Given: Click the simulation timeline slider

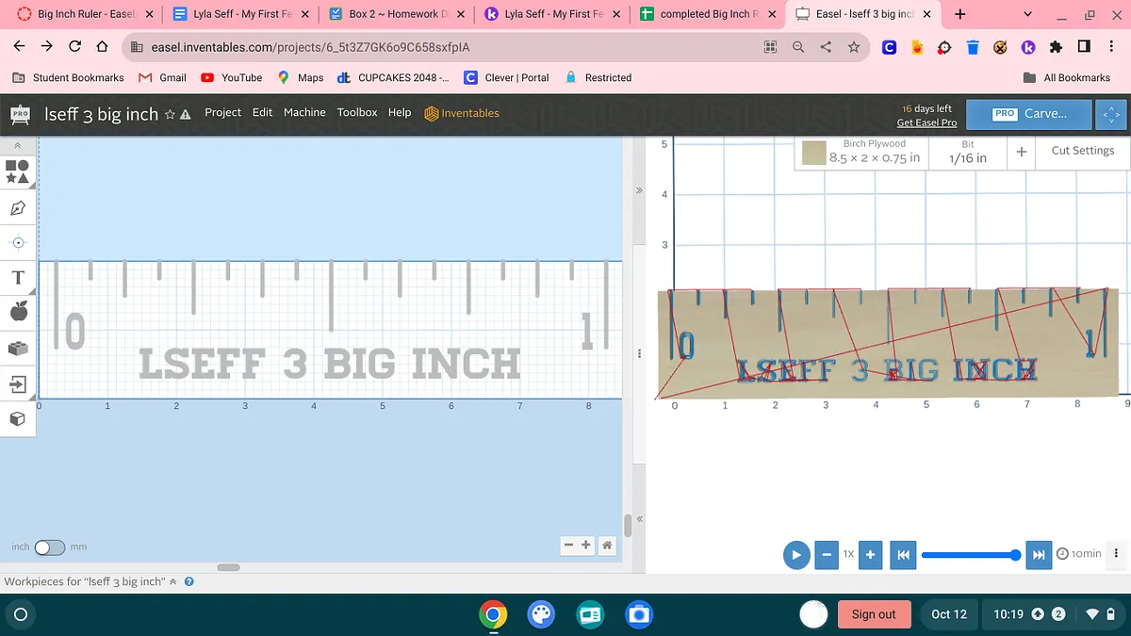Looking at the screenshot, I should point(968,555).
